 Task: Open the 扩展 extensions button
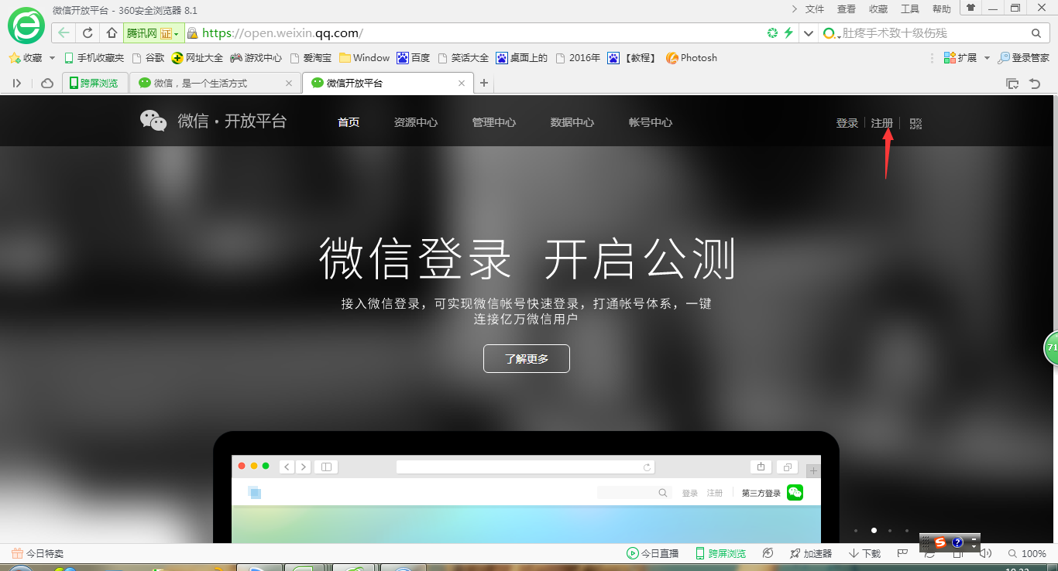960,58
